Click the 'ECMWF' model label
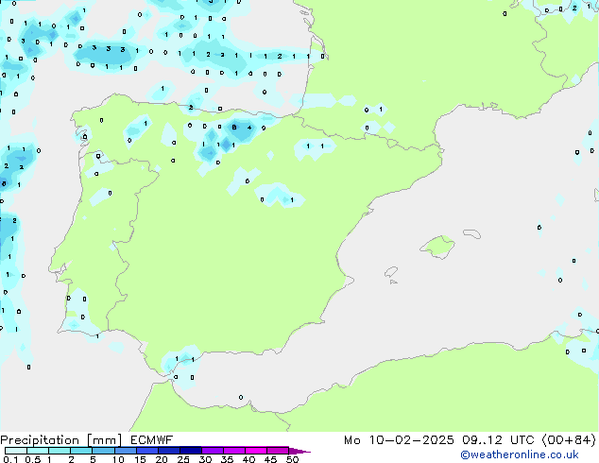The image size is (599, 463). tap(152, 440)
